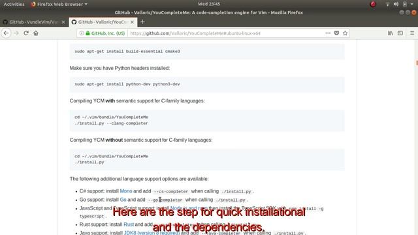Save page to Pocket

337,33
